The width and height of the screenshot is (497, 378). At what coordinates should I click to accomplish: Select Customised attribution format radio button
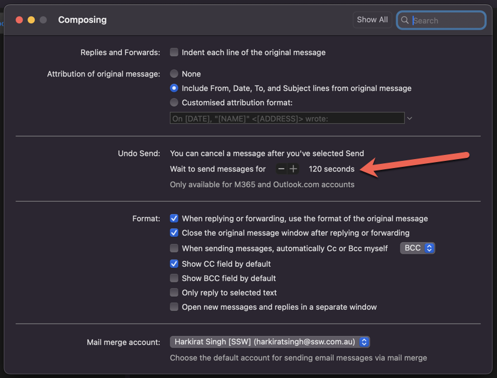[x=174, y=102]
